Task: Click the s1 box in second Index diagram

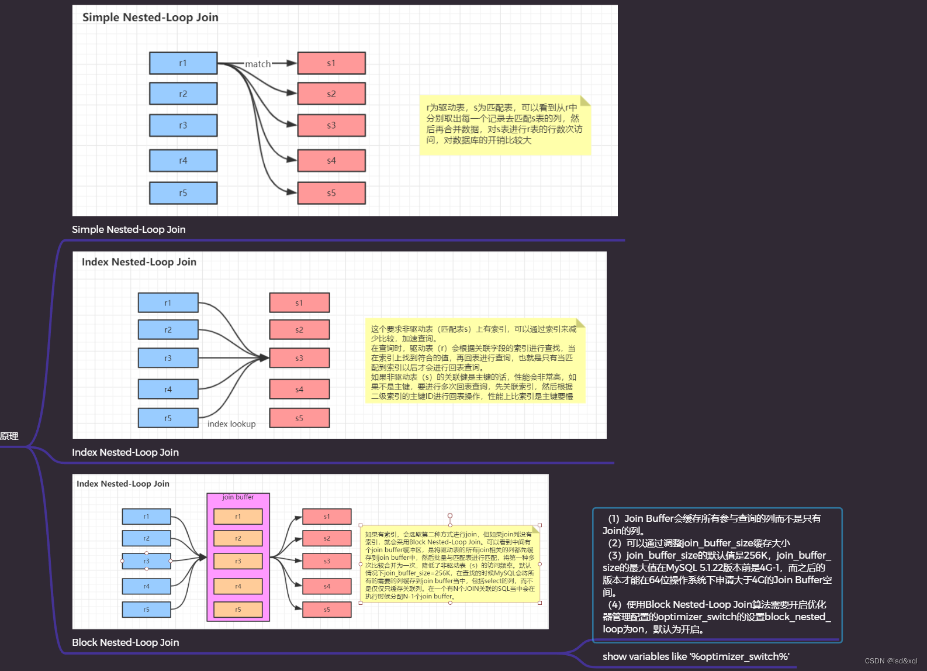Action: [299, 303]
